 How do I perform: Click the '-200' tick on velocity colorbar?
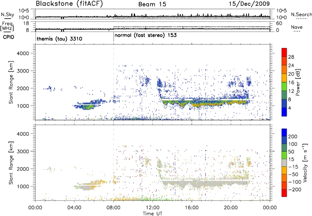tap(295, 189)
